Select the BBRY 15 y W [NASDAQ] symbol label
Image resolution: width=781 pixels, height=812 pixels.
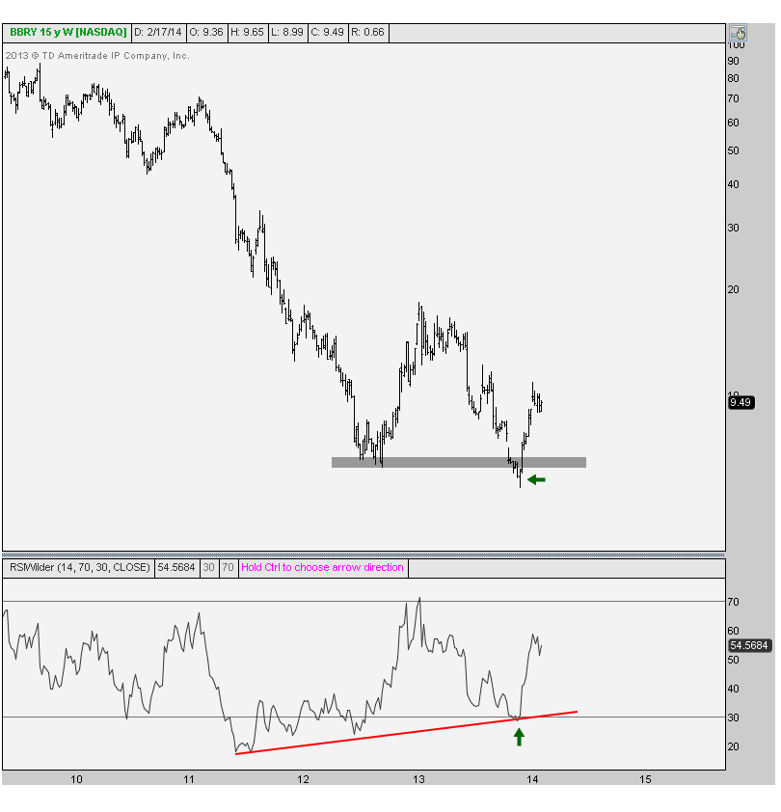67,32
